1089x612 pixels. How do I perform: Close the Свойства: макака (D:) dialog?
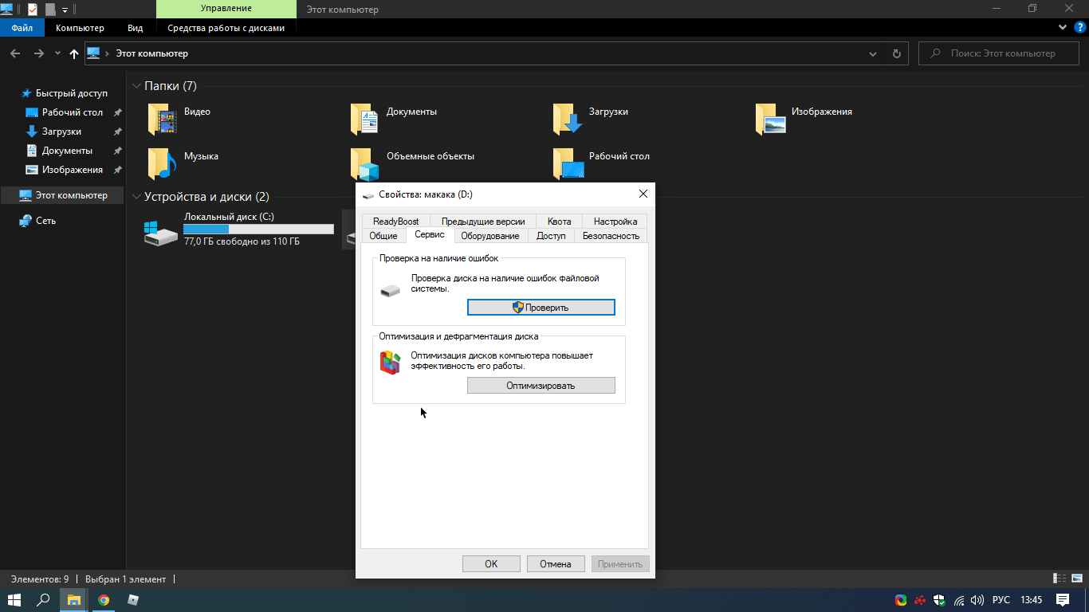(643, 194)
